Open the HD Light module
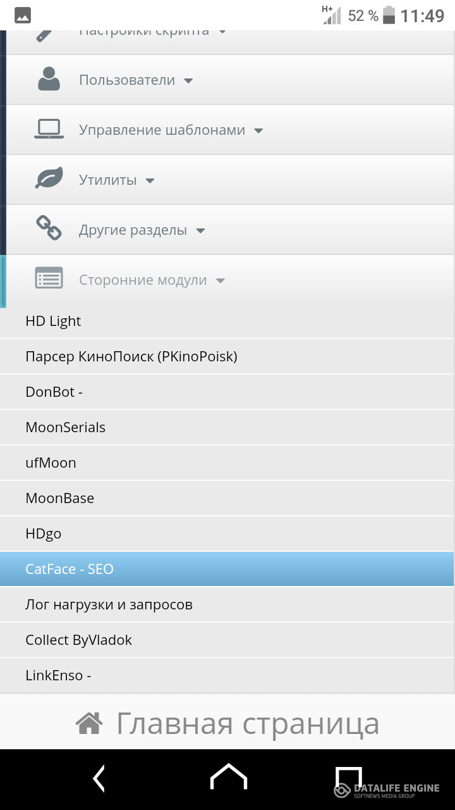This screenshot has width=455, height=810. (x=53, y=321)
